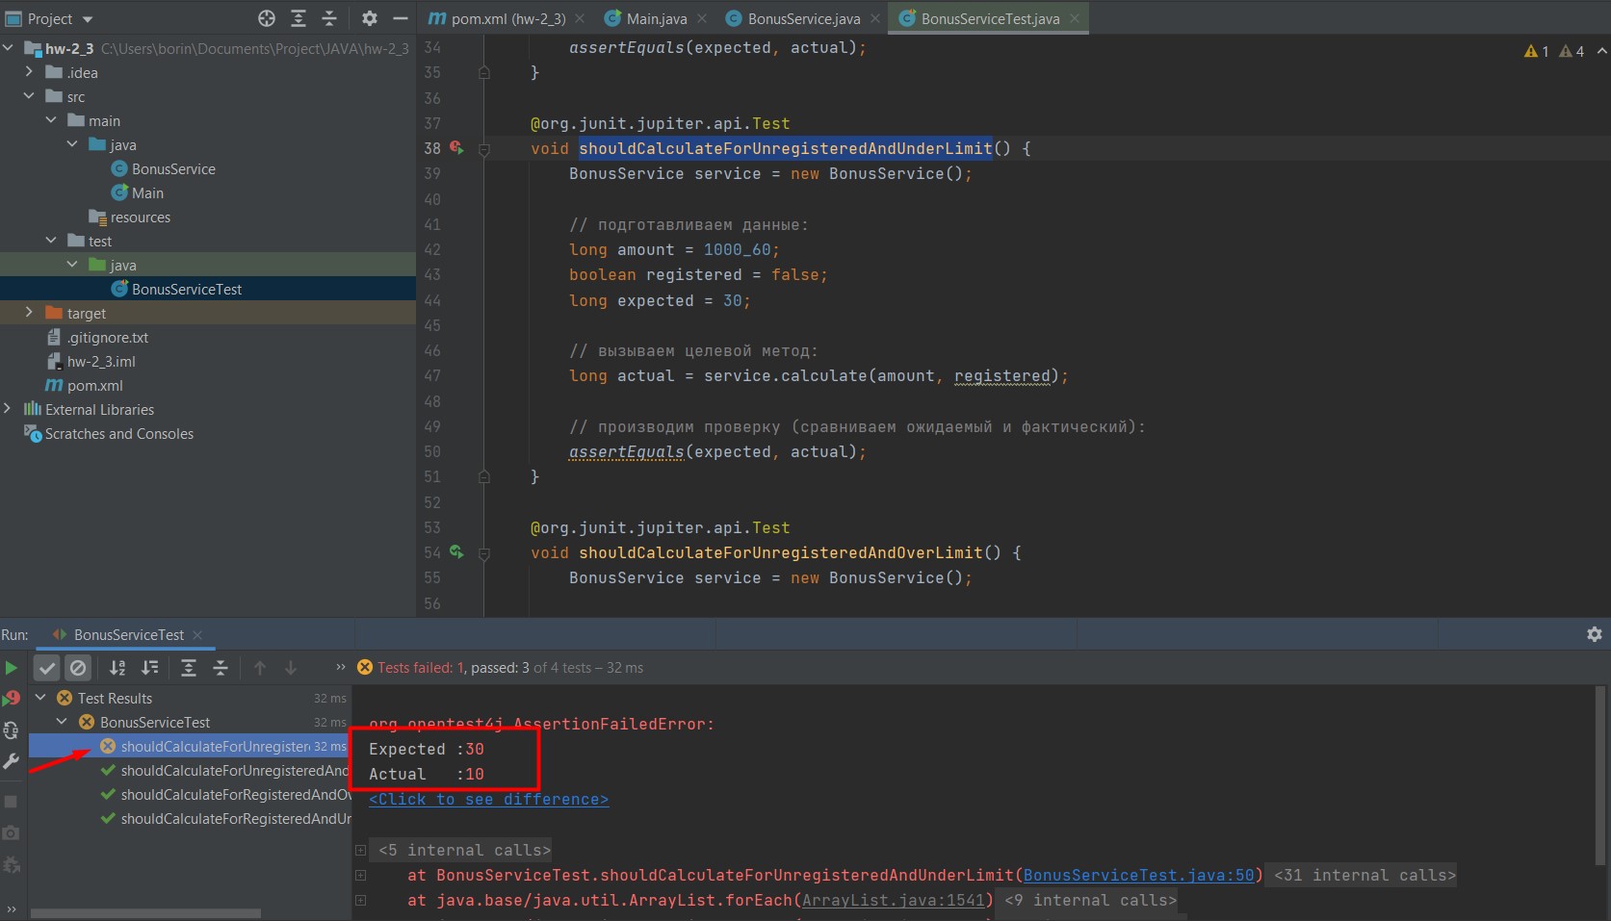Go to next failed test arrow
Screen dimensions: 1611x921
(x=291, y=668)
